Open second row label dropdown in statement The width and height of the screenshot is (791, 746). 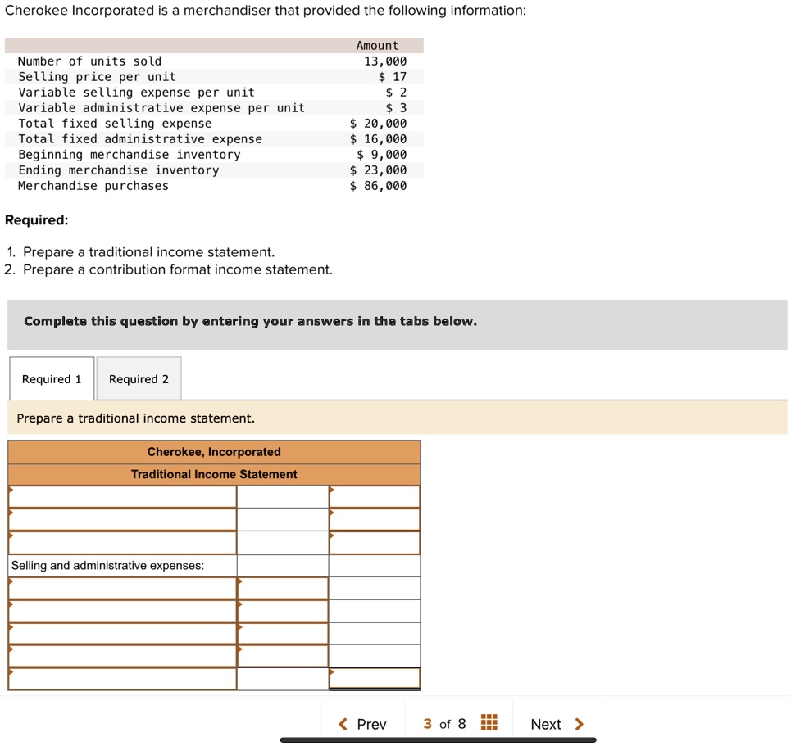tap(123, 520)
